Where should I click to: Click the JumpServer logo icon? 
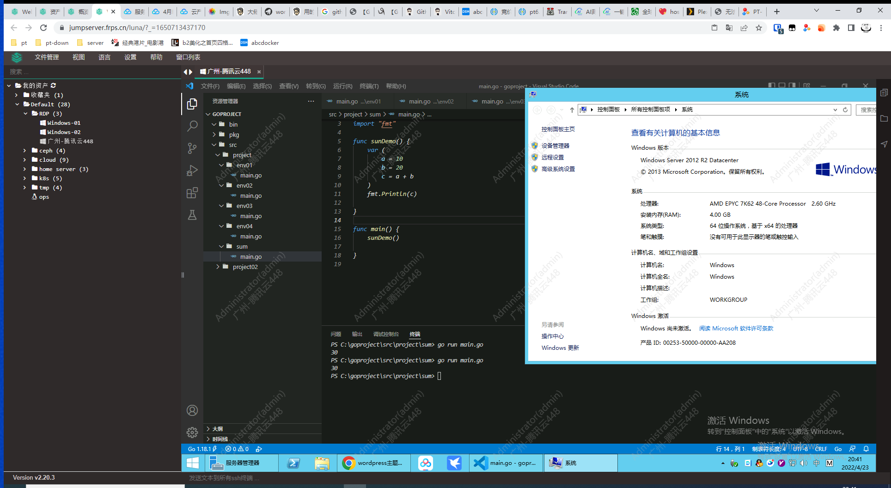[x=17, y=57]
